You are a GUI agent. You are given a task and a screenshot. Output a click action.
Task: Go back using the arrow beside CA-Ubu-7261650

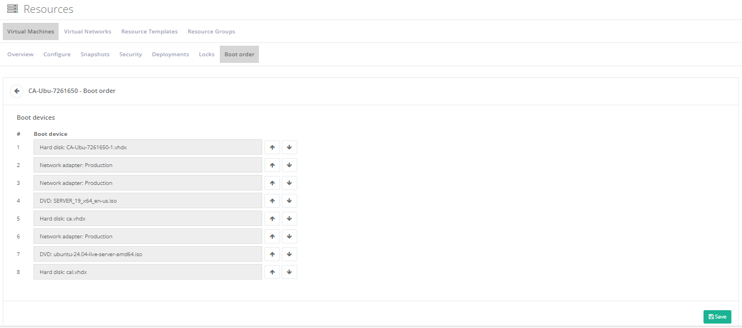pyautogui.click(x=17, y=91)
